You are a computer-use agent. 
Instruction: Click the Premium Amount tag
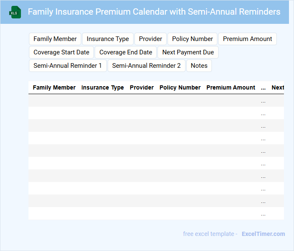[x=247, y=39]
